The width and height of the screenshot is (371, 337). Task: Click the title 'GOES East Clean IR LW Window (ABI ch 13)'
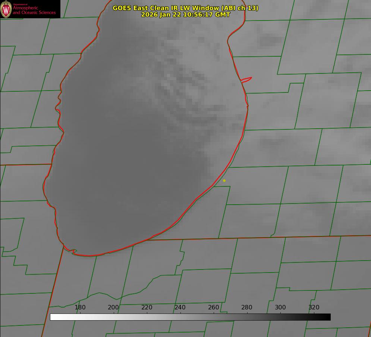pos(186,8)
